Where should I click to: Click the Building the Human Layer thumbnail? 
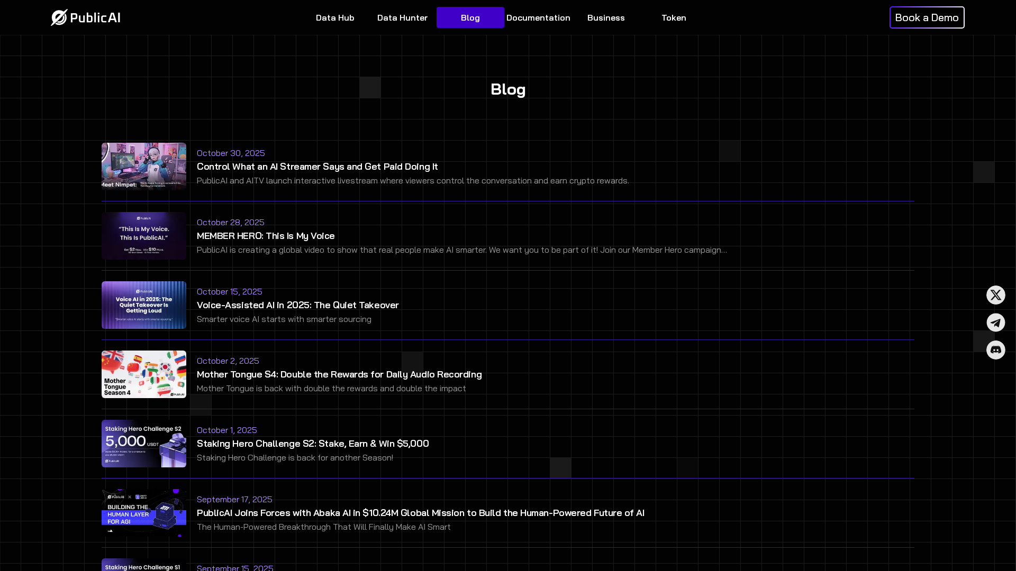pyautogui.click(x=144, y=513)
